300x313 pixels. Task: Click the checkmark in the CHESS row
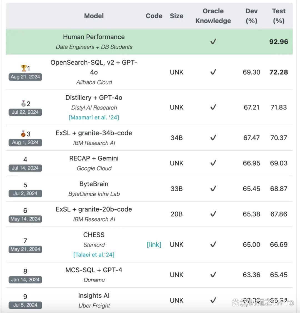click(x=213, y=244)
